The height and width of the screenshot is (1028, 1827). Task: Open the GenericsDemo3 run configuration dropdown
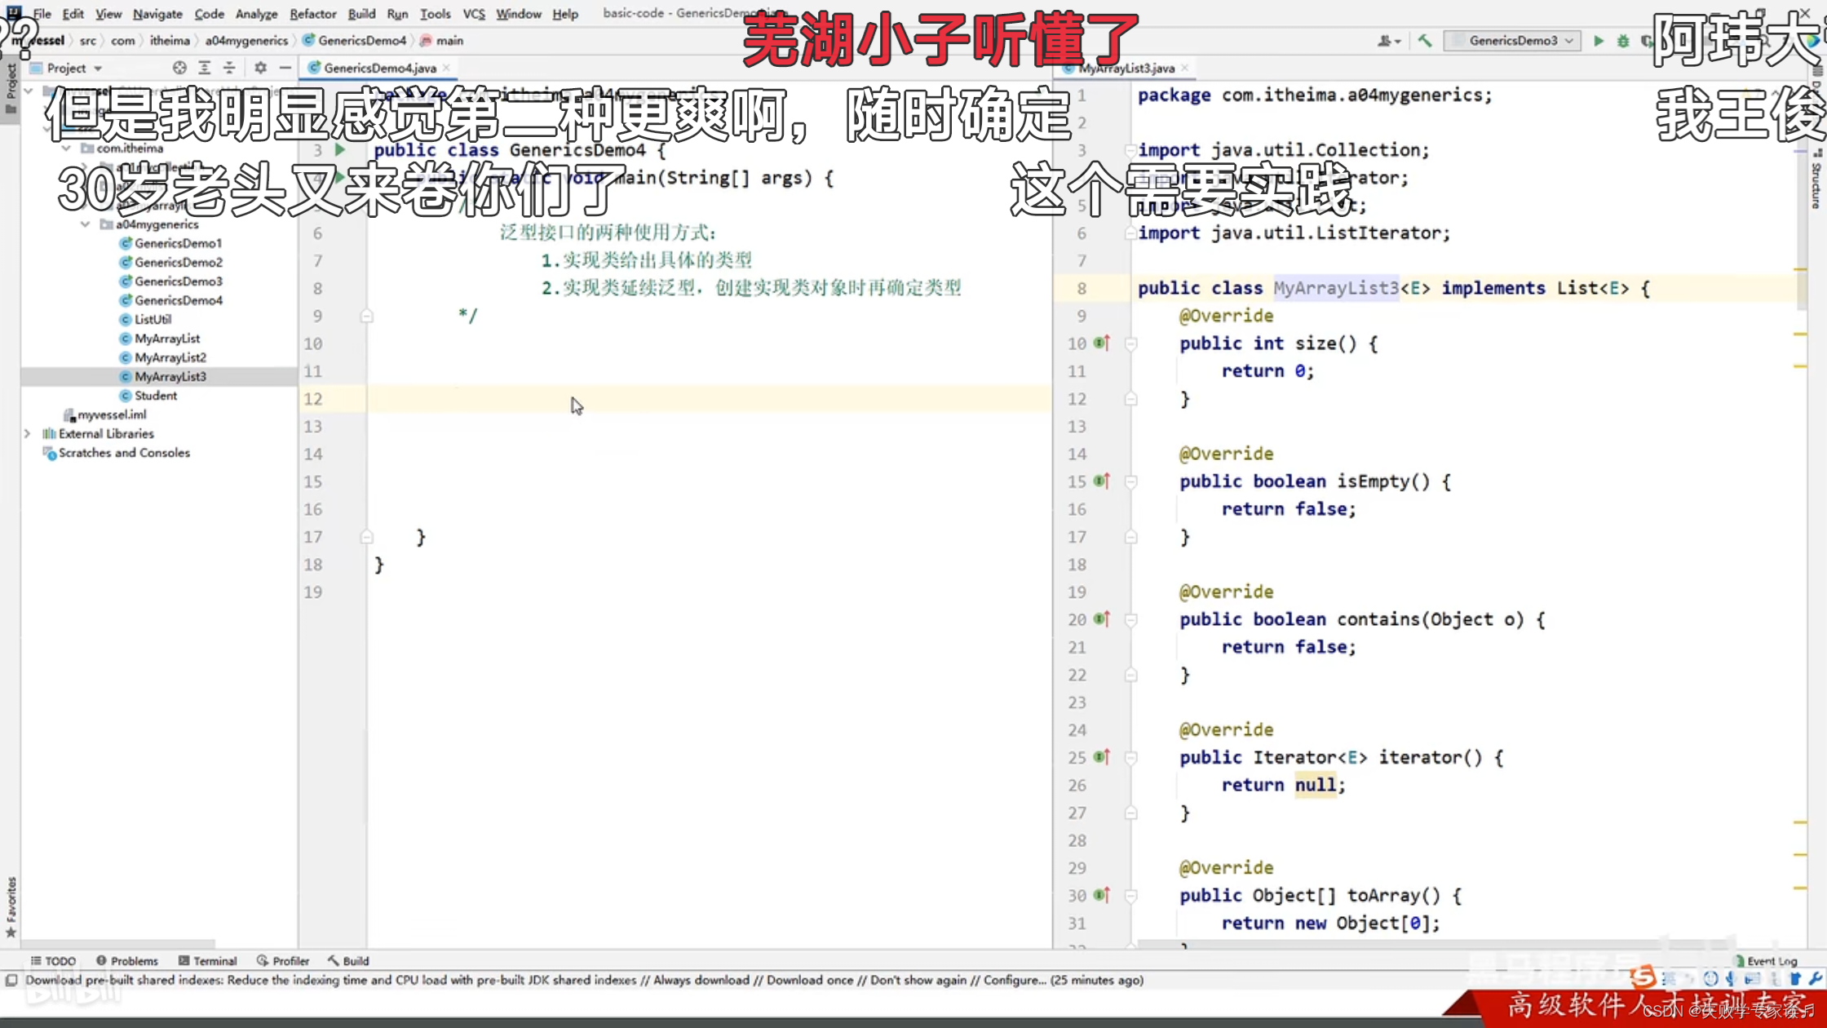point(1512,41)
